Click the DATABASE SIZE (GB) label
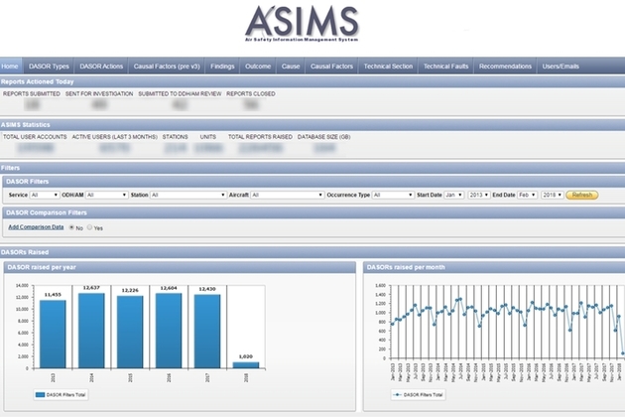 pos(324,137)
